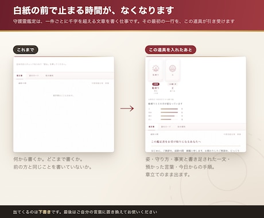Click the heading この鑑定書をお受け取りになるあなたへ
The image size is (264, 218).
176,142
